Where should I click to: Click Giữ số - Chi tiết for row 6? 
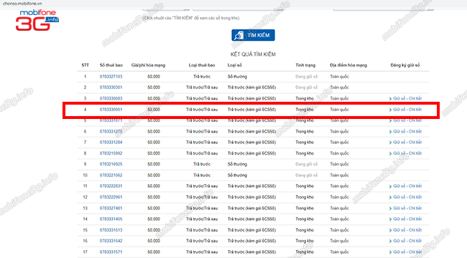point(405,131)
